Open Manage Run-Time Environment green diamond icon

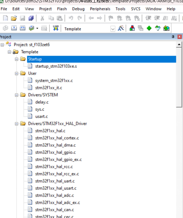(x=149, y=28)
